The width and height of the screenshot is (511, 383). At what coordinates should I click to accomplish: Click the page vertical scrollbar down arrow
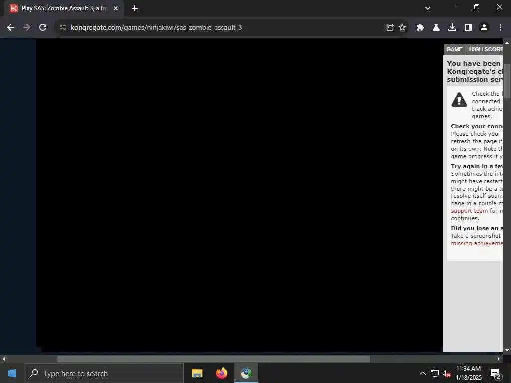(x=507, y=350)
